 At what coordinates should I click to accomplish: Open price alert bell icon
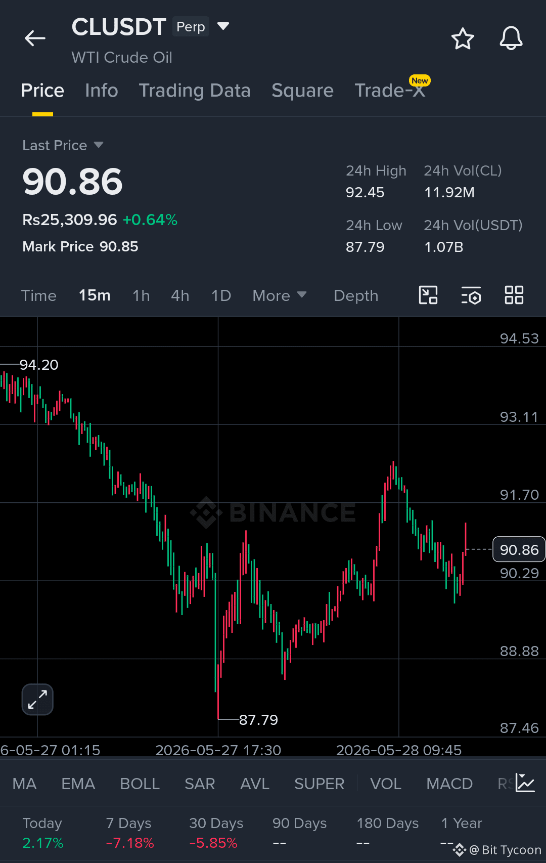(x=511, y=38)
